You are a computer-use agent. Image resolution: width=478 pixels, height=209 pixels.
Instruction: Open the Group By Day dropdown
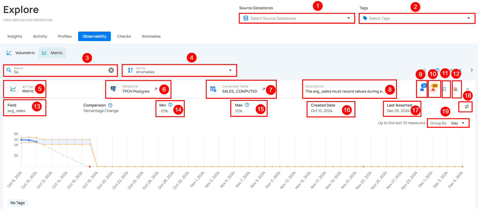click(x=448, y=123)
